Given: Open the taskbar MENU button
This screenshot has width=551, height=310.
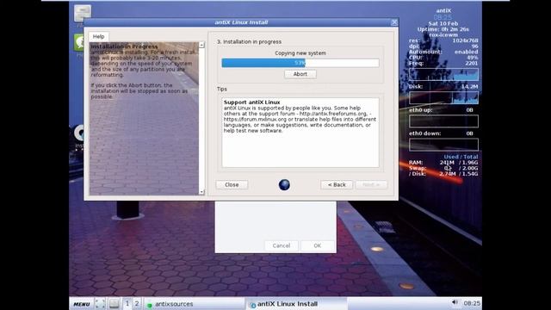Looking at the screenshot, I should pyautogui.click(x=82, y=304).
